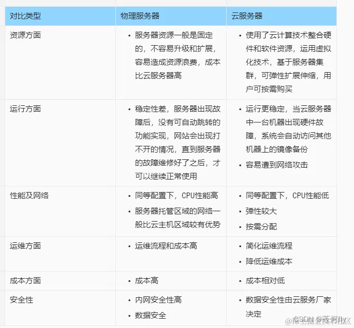This screenshot has height=328, width=354.
Task: Click the text 户可按需购买
Action: [x=269, y=89]
